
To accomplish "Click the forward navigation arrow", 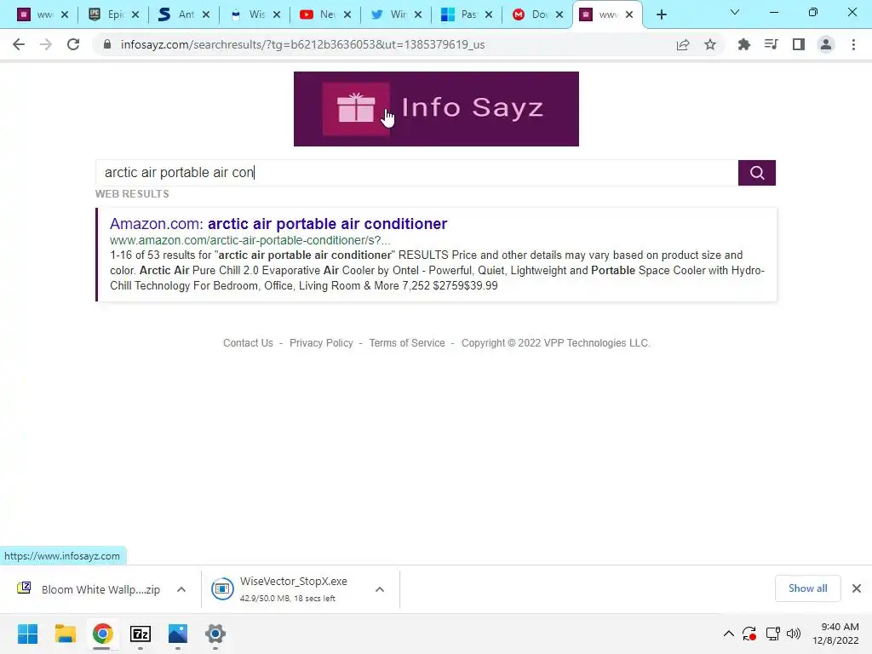I will pos(46,44).
